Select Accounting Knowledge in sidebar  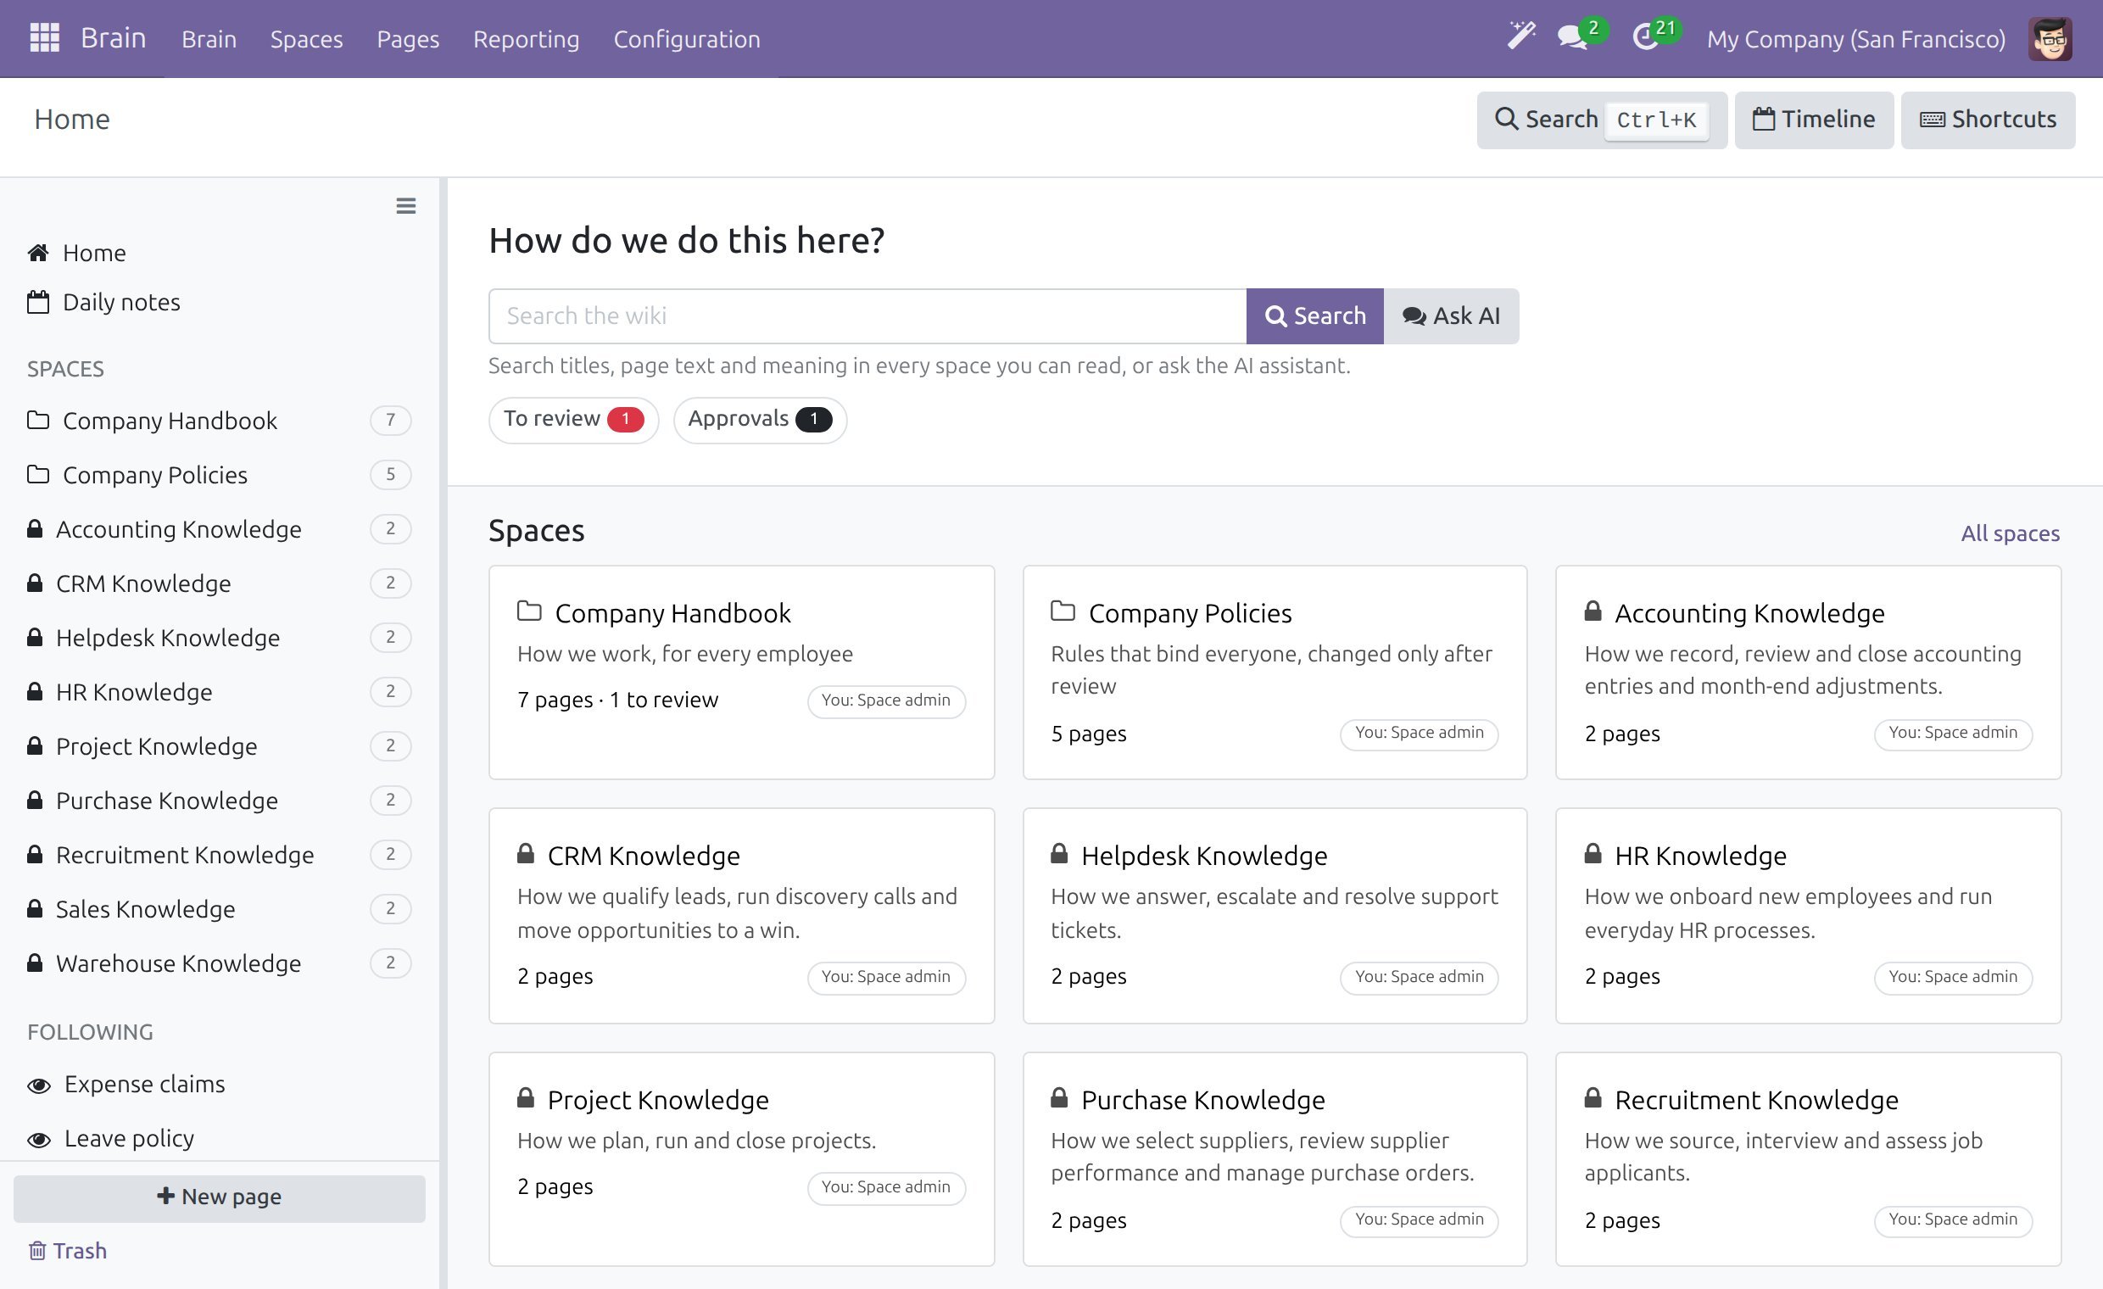click(220, 529)
